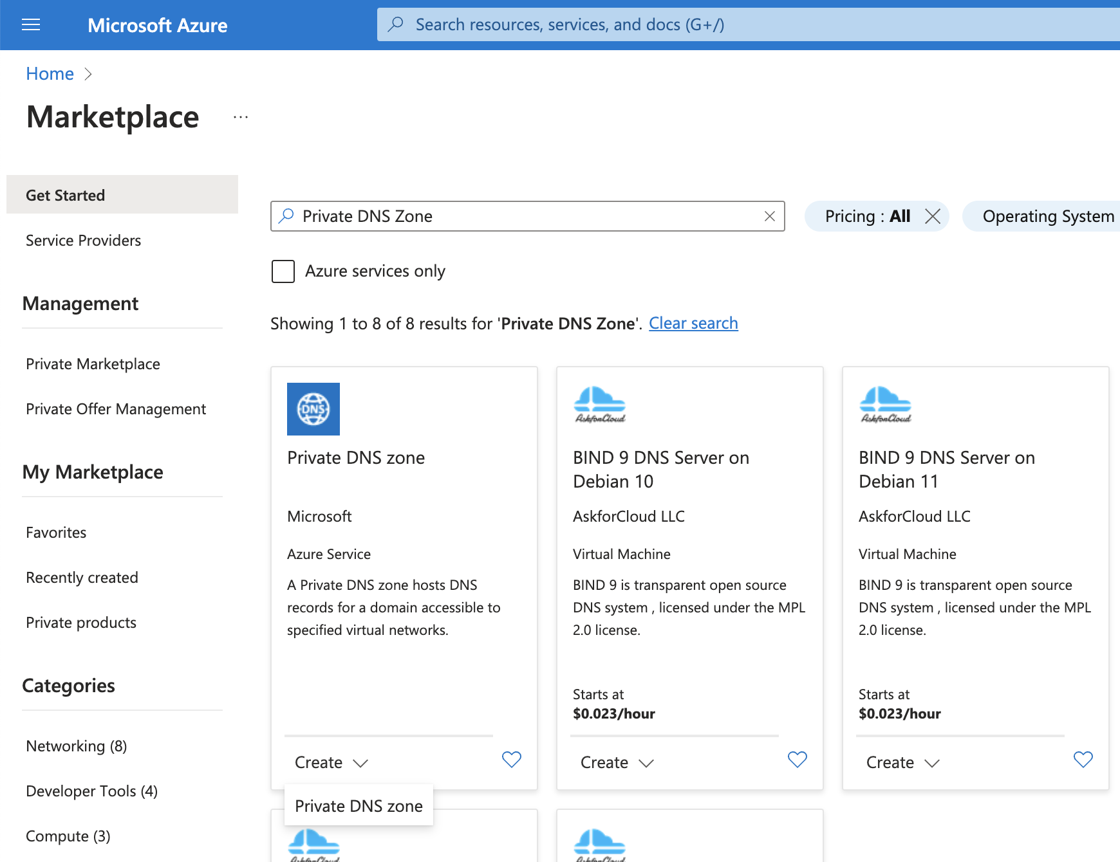Open Private Offer Management
The height and width of the screenshot is (862, 1120).
[x=116, y=409]
